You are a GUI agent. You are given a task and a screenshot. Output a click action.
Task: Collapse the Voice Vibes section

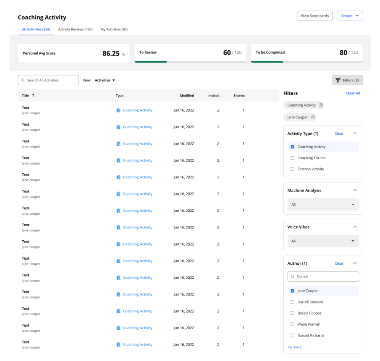coord(355,227)
